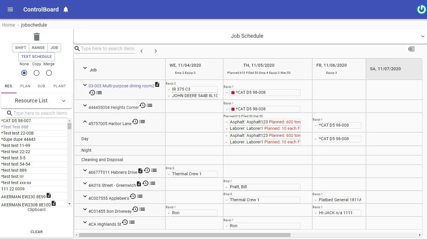Switch to the PLANT tab
The height and width of the screenshot is (239, 427).
pyautogui.click(x=59, y=86)
